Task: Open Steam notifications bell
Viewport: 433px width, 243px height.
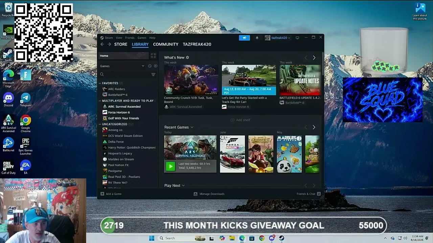Action: tap(257, 38)
